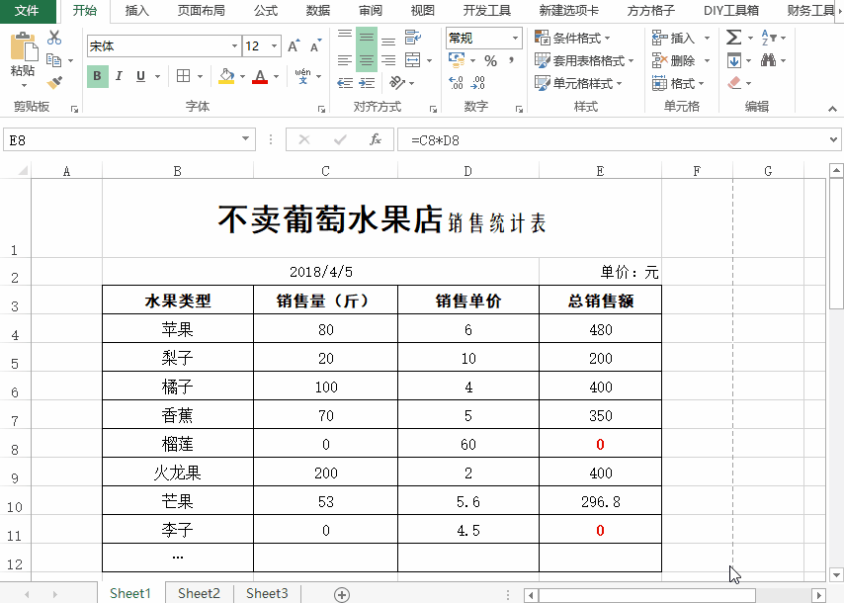Click the Clear eraser icon
Image resolution: width=844 pixels, height=603 pixels.
pos(734,83)
